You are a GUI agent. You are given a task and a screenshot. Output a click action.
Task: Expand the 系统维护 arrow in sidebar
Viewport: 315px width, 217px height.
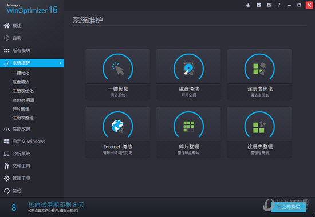[x=60, y=63]
